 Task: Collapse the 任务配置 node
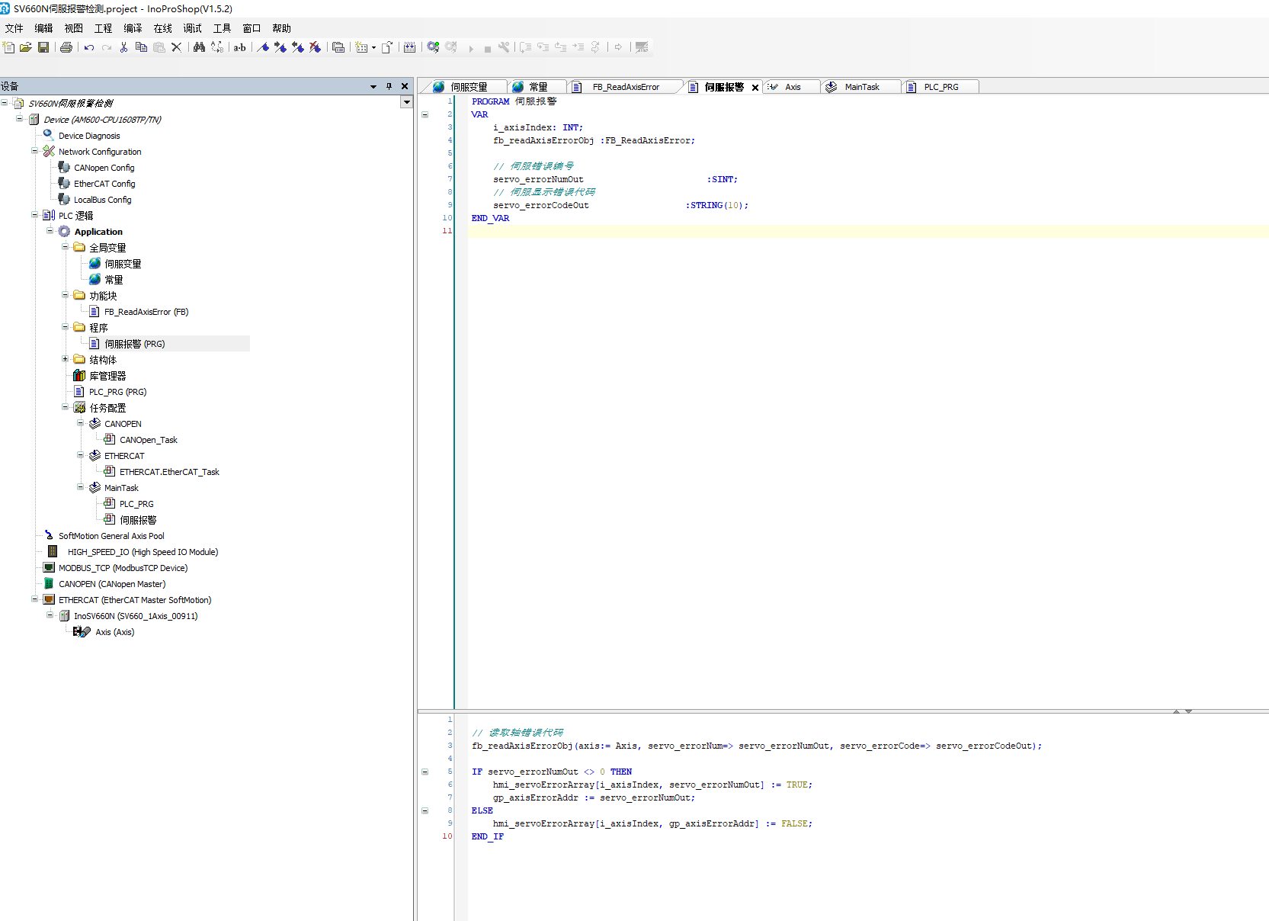65,407
